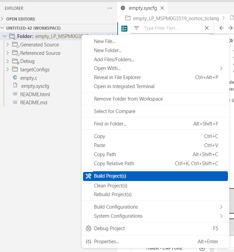Click the empty.c C file icon
This screenshot has width=234, height=252.
point(15,78)
